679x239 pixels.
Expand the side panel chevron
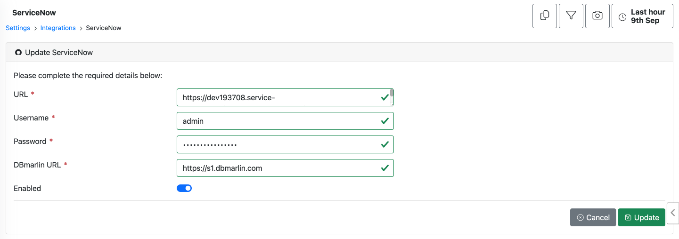673,213
